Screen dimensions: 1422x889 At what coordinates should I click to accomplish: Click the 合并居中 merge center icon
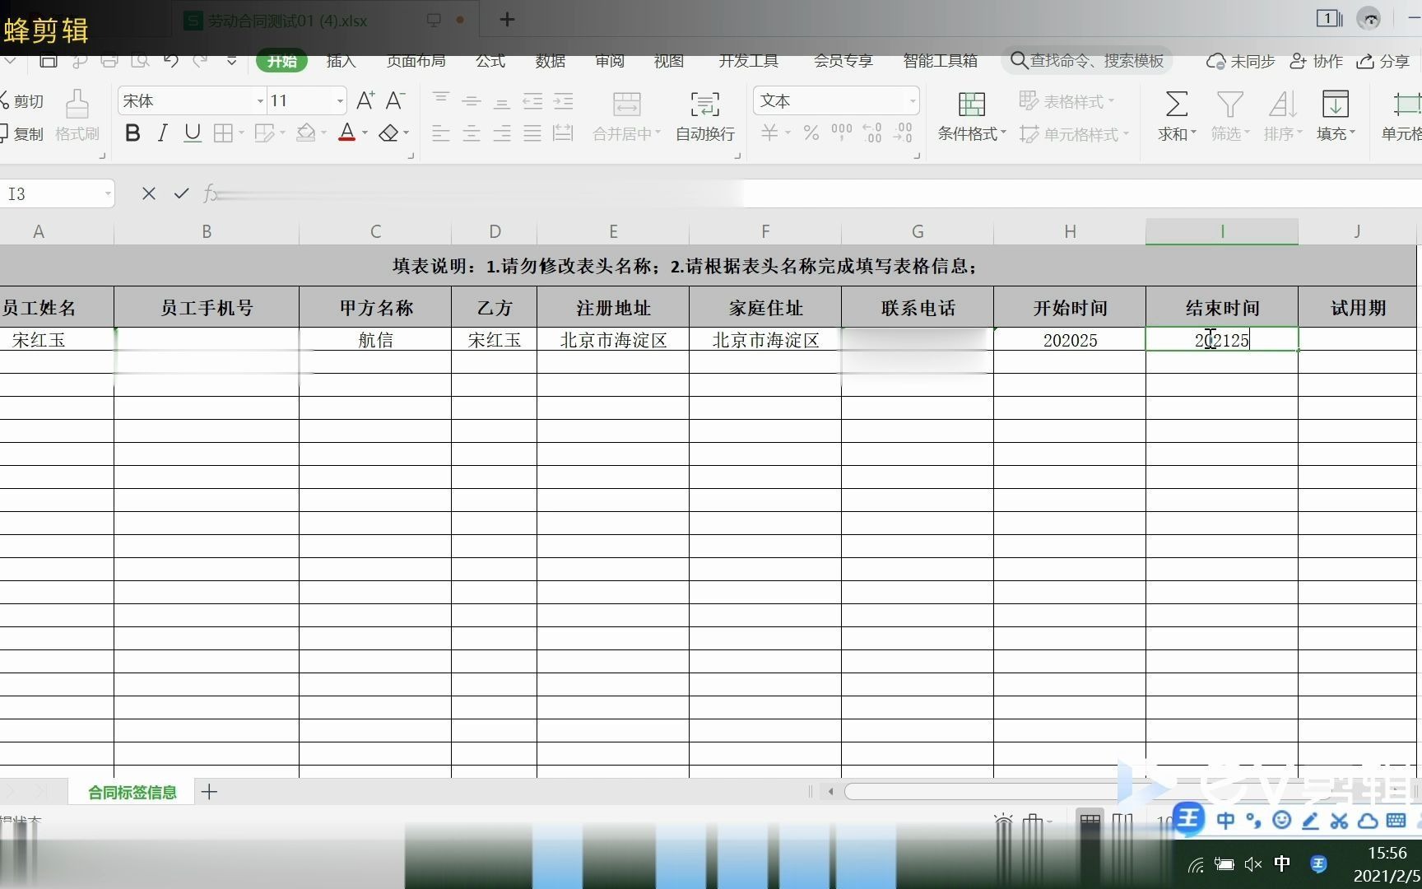pyautogui.click(x=626, y=116)
